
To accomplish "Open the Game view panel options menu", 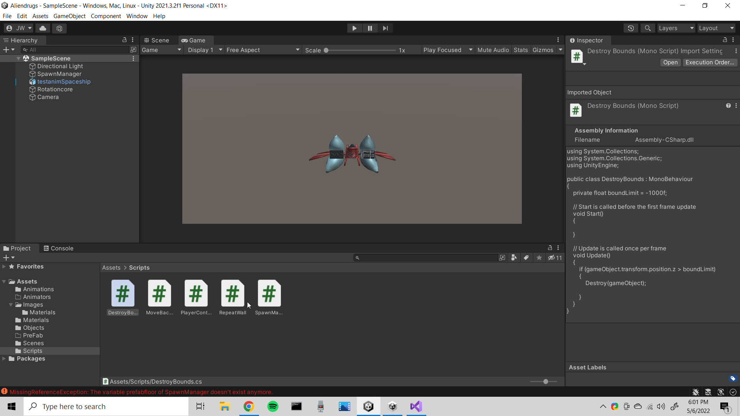I will [x=558, y=40].
